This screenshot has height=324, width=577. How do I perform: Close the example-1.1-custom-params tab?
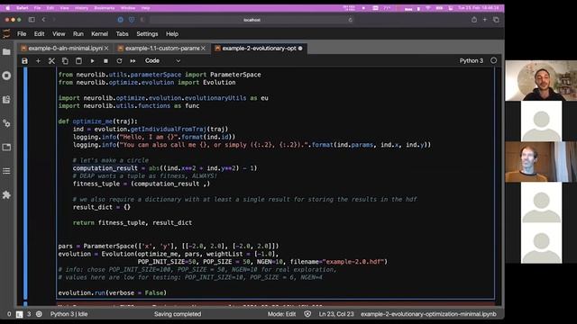(x=203, y=49)
